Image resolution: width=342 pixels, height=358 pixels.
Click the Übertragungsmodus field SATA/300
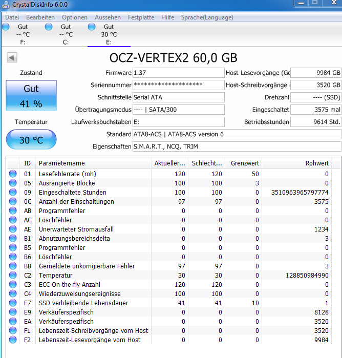click(179, 110)
